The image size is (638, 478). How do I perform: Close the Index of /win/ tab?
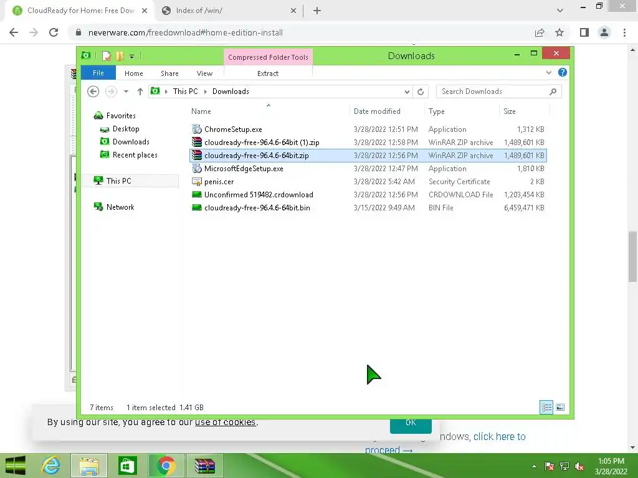(293, 11)
